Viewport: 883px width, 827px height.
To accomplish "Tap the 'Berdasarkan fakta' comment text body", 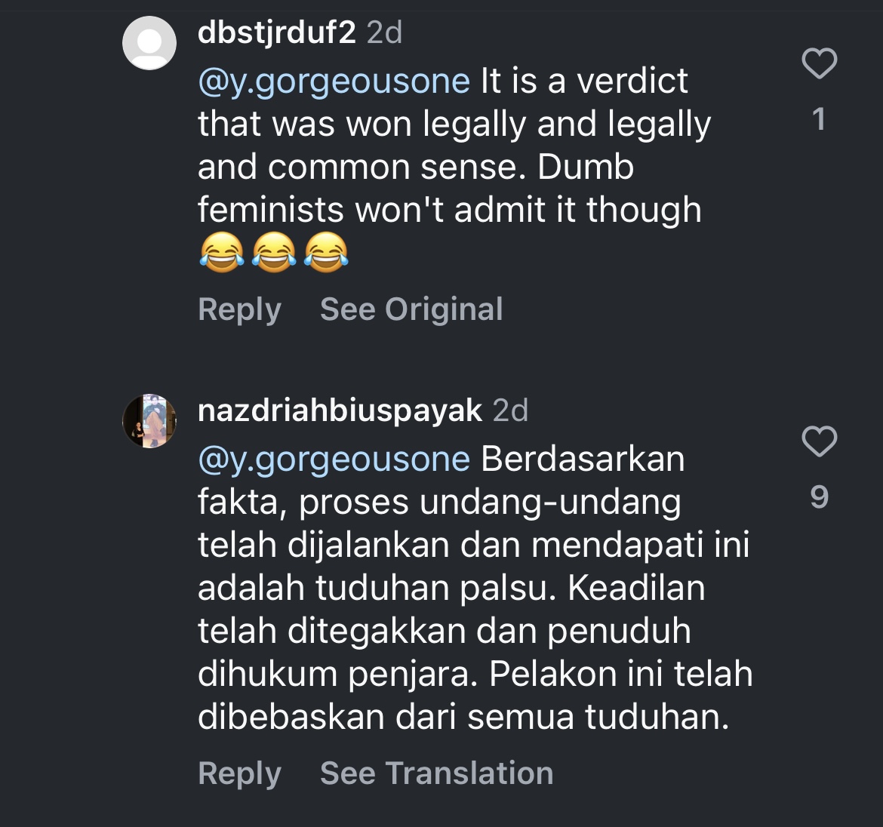I will tap(475, 588).
